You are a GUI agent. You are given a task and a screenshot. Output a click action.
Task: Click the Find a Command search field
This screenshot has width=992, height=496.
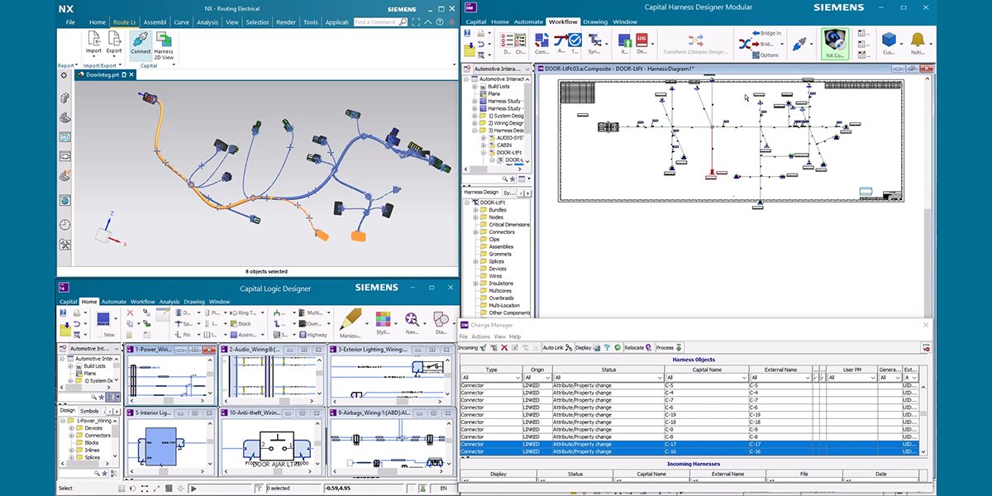tap(376, 22)
